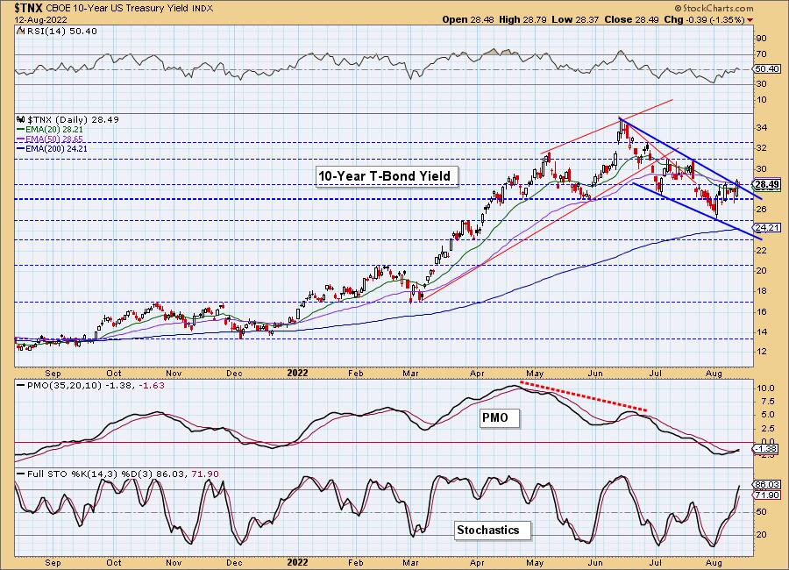Viewport: 789px width, 570px height.
Task: Click 'Apr' on the time axis under price chart
Action: tap(477, 374)
